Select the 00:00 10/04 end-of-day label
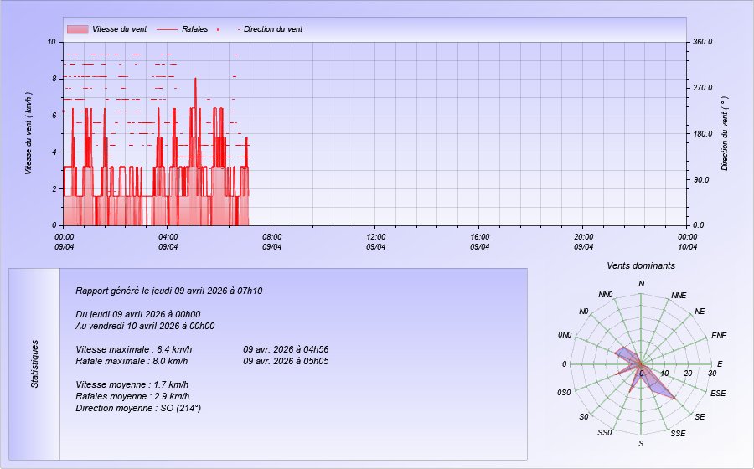The width and height of the screenshot is (754, 469). pyautogui.click(x=687, y=241)
